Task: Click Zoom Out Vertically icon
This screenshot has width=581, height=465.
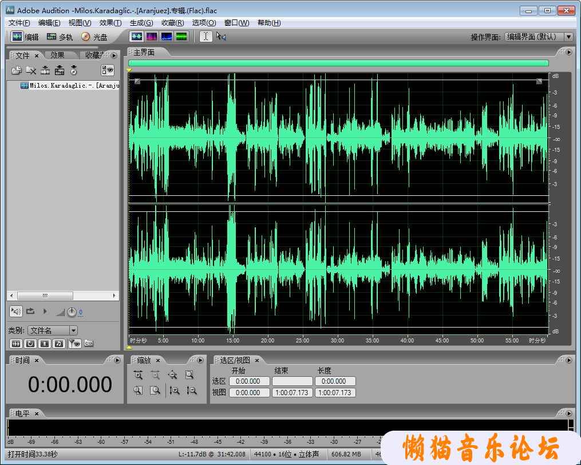Action: (x=192, y=390)
